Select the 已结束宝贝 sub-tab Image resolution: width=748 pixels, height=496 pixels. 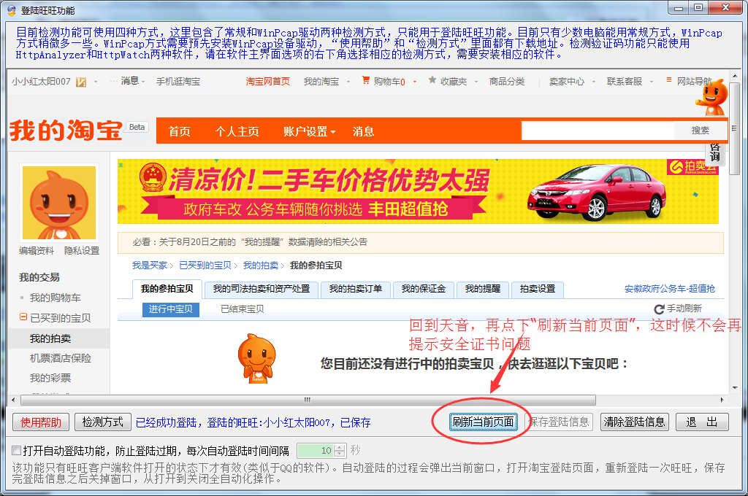(x=243, y=309)
